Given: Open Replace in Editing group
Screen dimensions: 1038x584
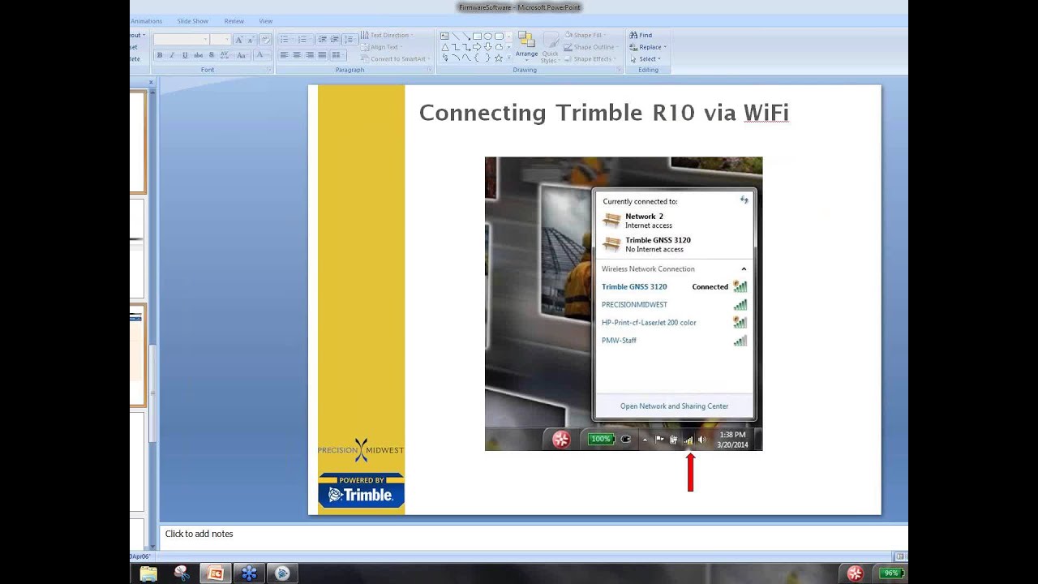Looking at the screenshot, I should 646,47.
